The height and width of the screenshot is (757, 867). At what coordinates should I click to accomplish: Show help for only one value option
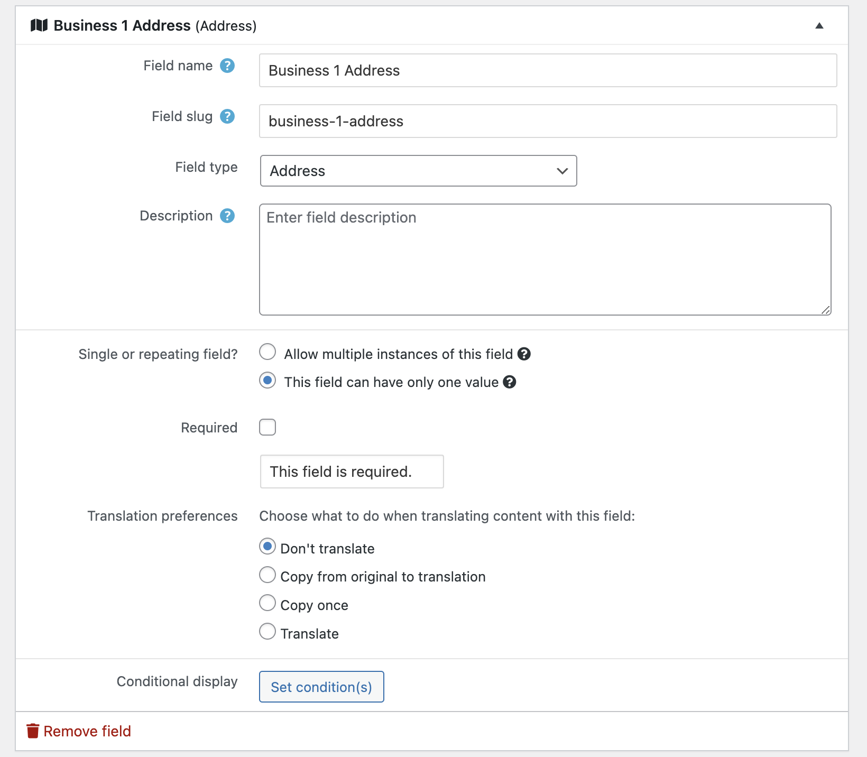[510, 382]
